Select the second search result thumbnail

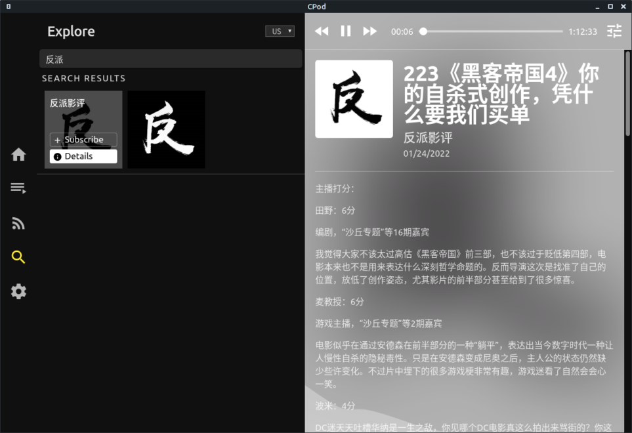[x=167, y=129]
